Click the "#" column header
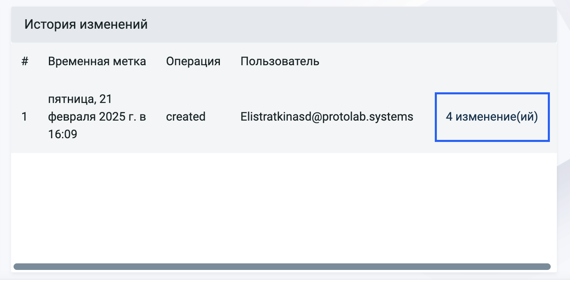The width and height of the screenshot is (570, 281). pyautogui.click(x=25, y=62)
